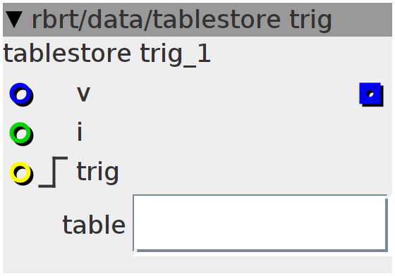
Task: Click the empty space between v label and outlet
Action: tap(224, 94)
